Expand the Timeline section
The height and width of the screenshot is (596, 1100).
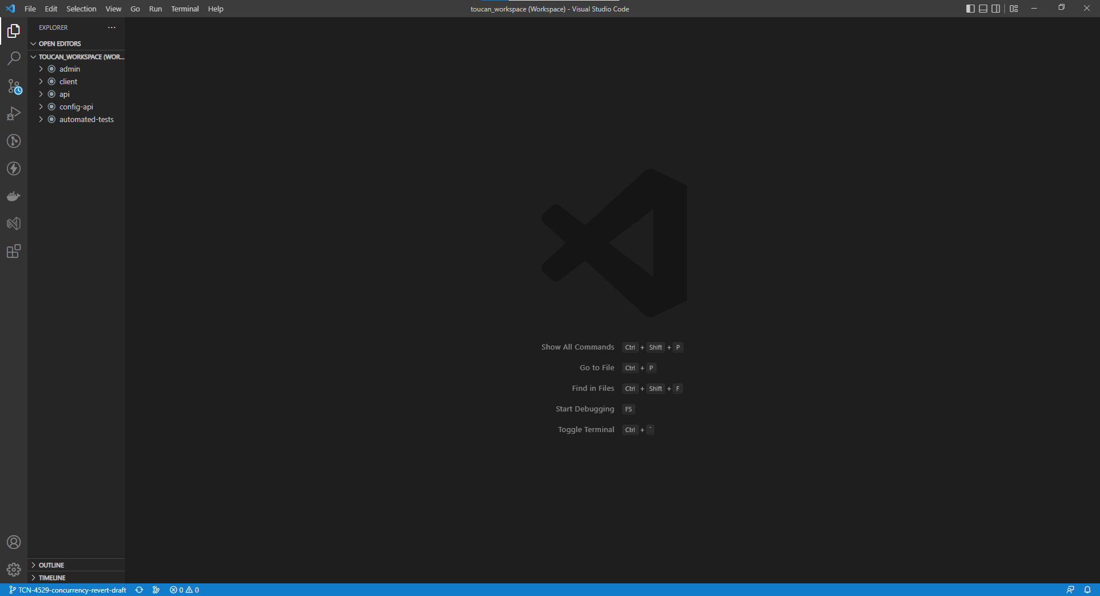pos(76,578)
